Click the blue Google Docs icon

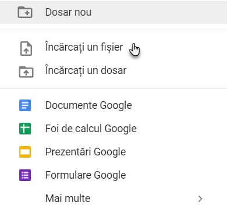click(25, 105)
